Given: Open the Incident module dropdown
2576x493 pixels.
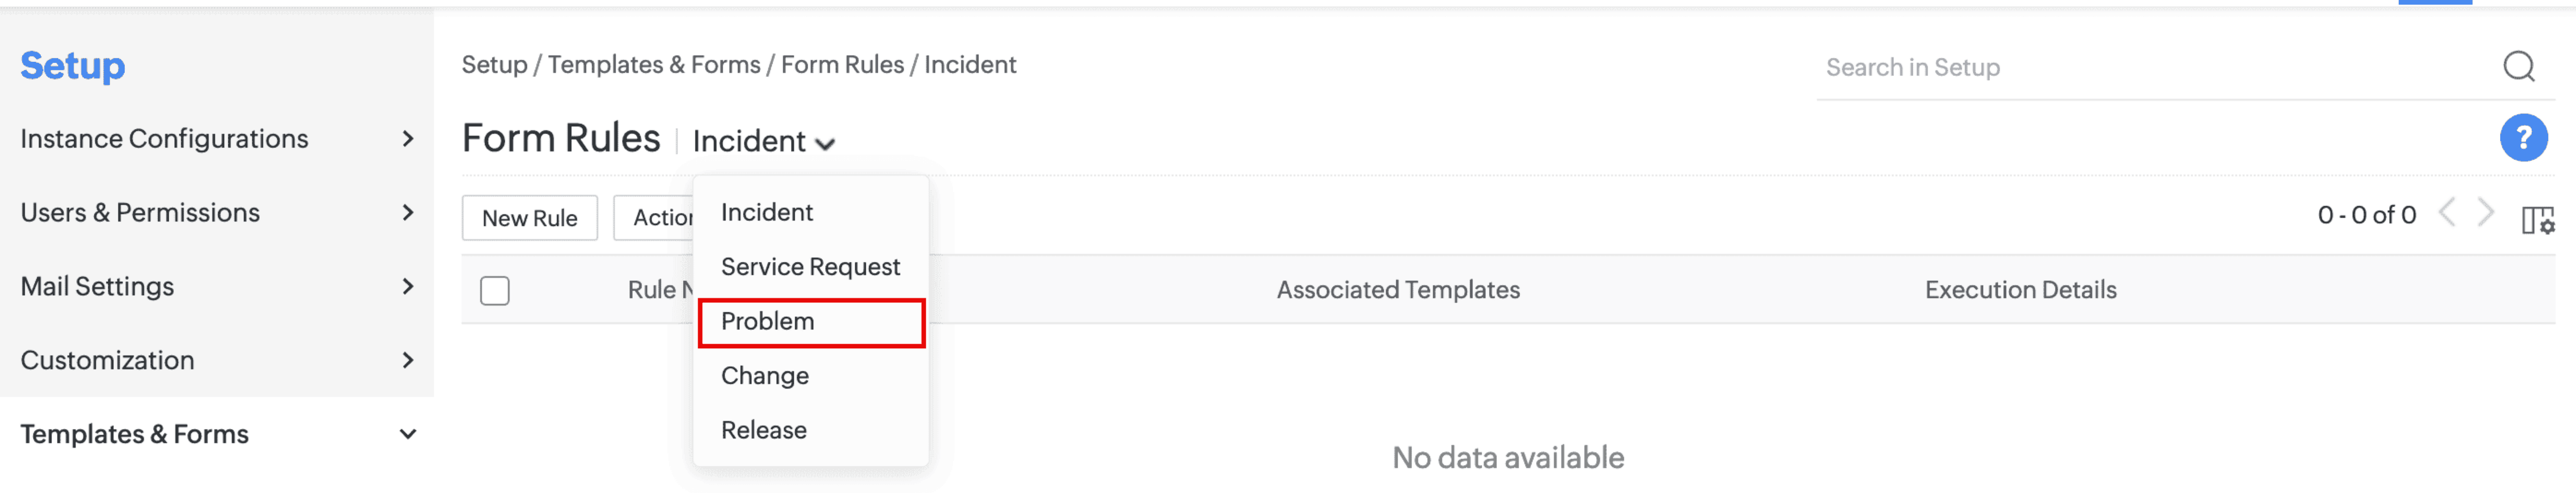Looking at the screenshot, I should (x=763, y=142).
